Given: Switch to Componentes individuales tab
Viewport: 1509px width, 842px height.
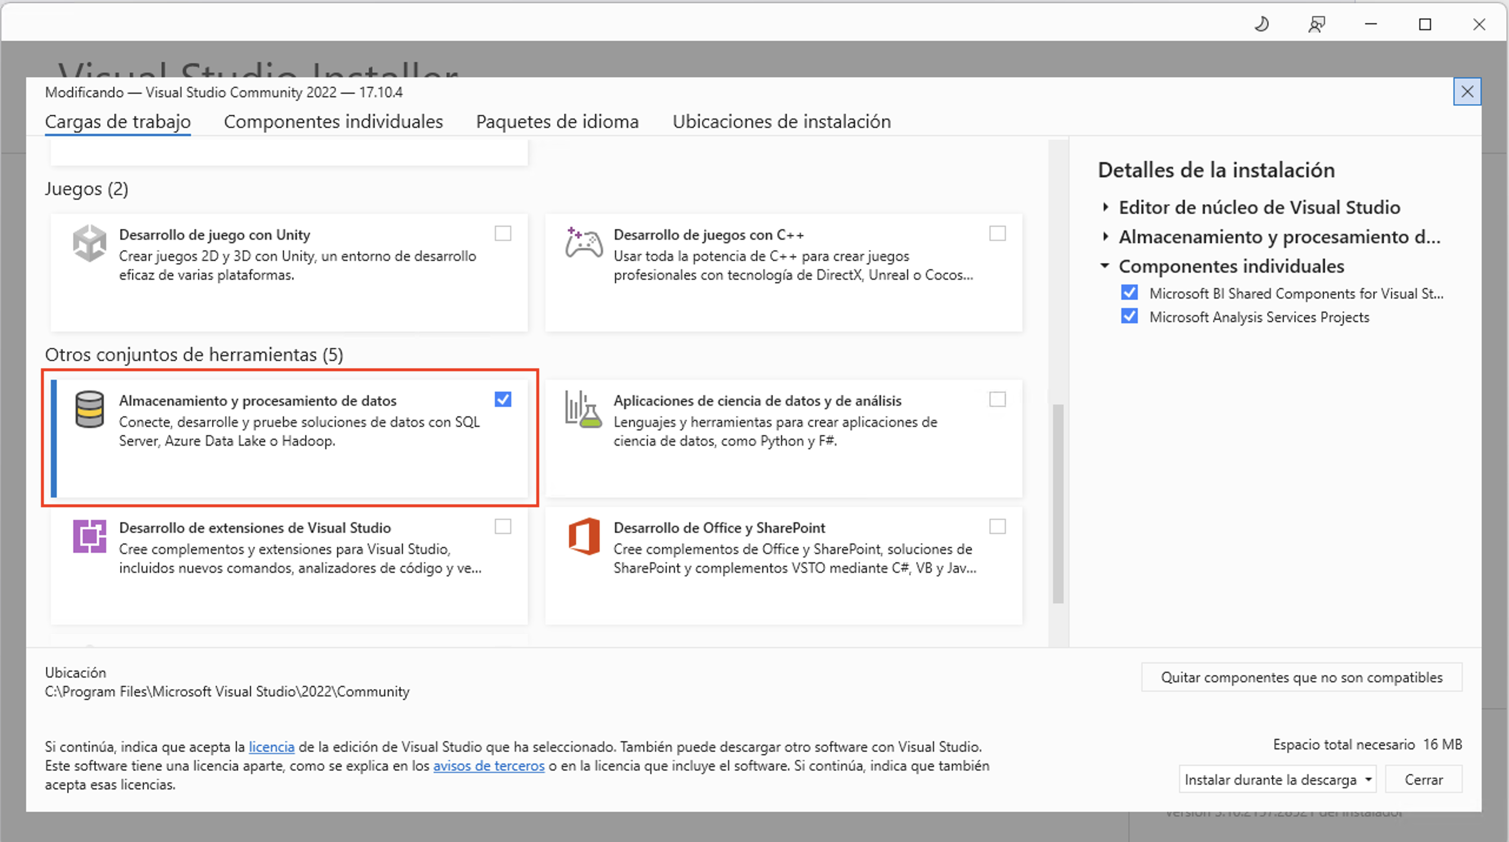Looking at the screenshot, I should point(333,121).
